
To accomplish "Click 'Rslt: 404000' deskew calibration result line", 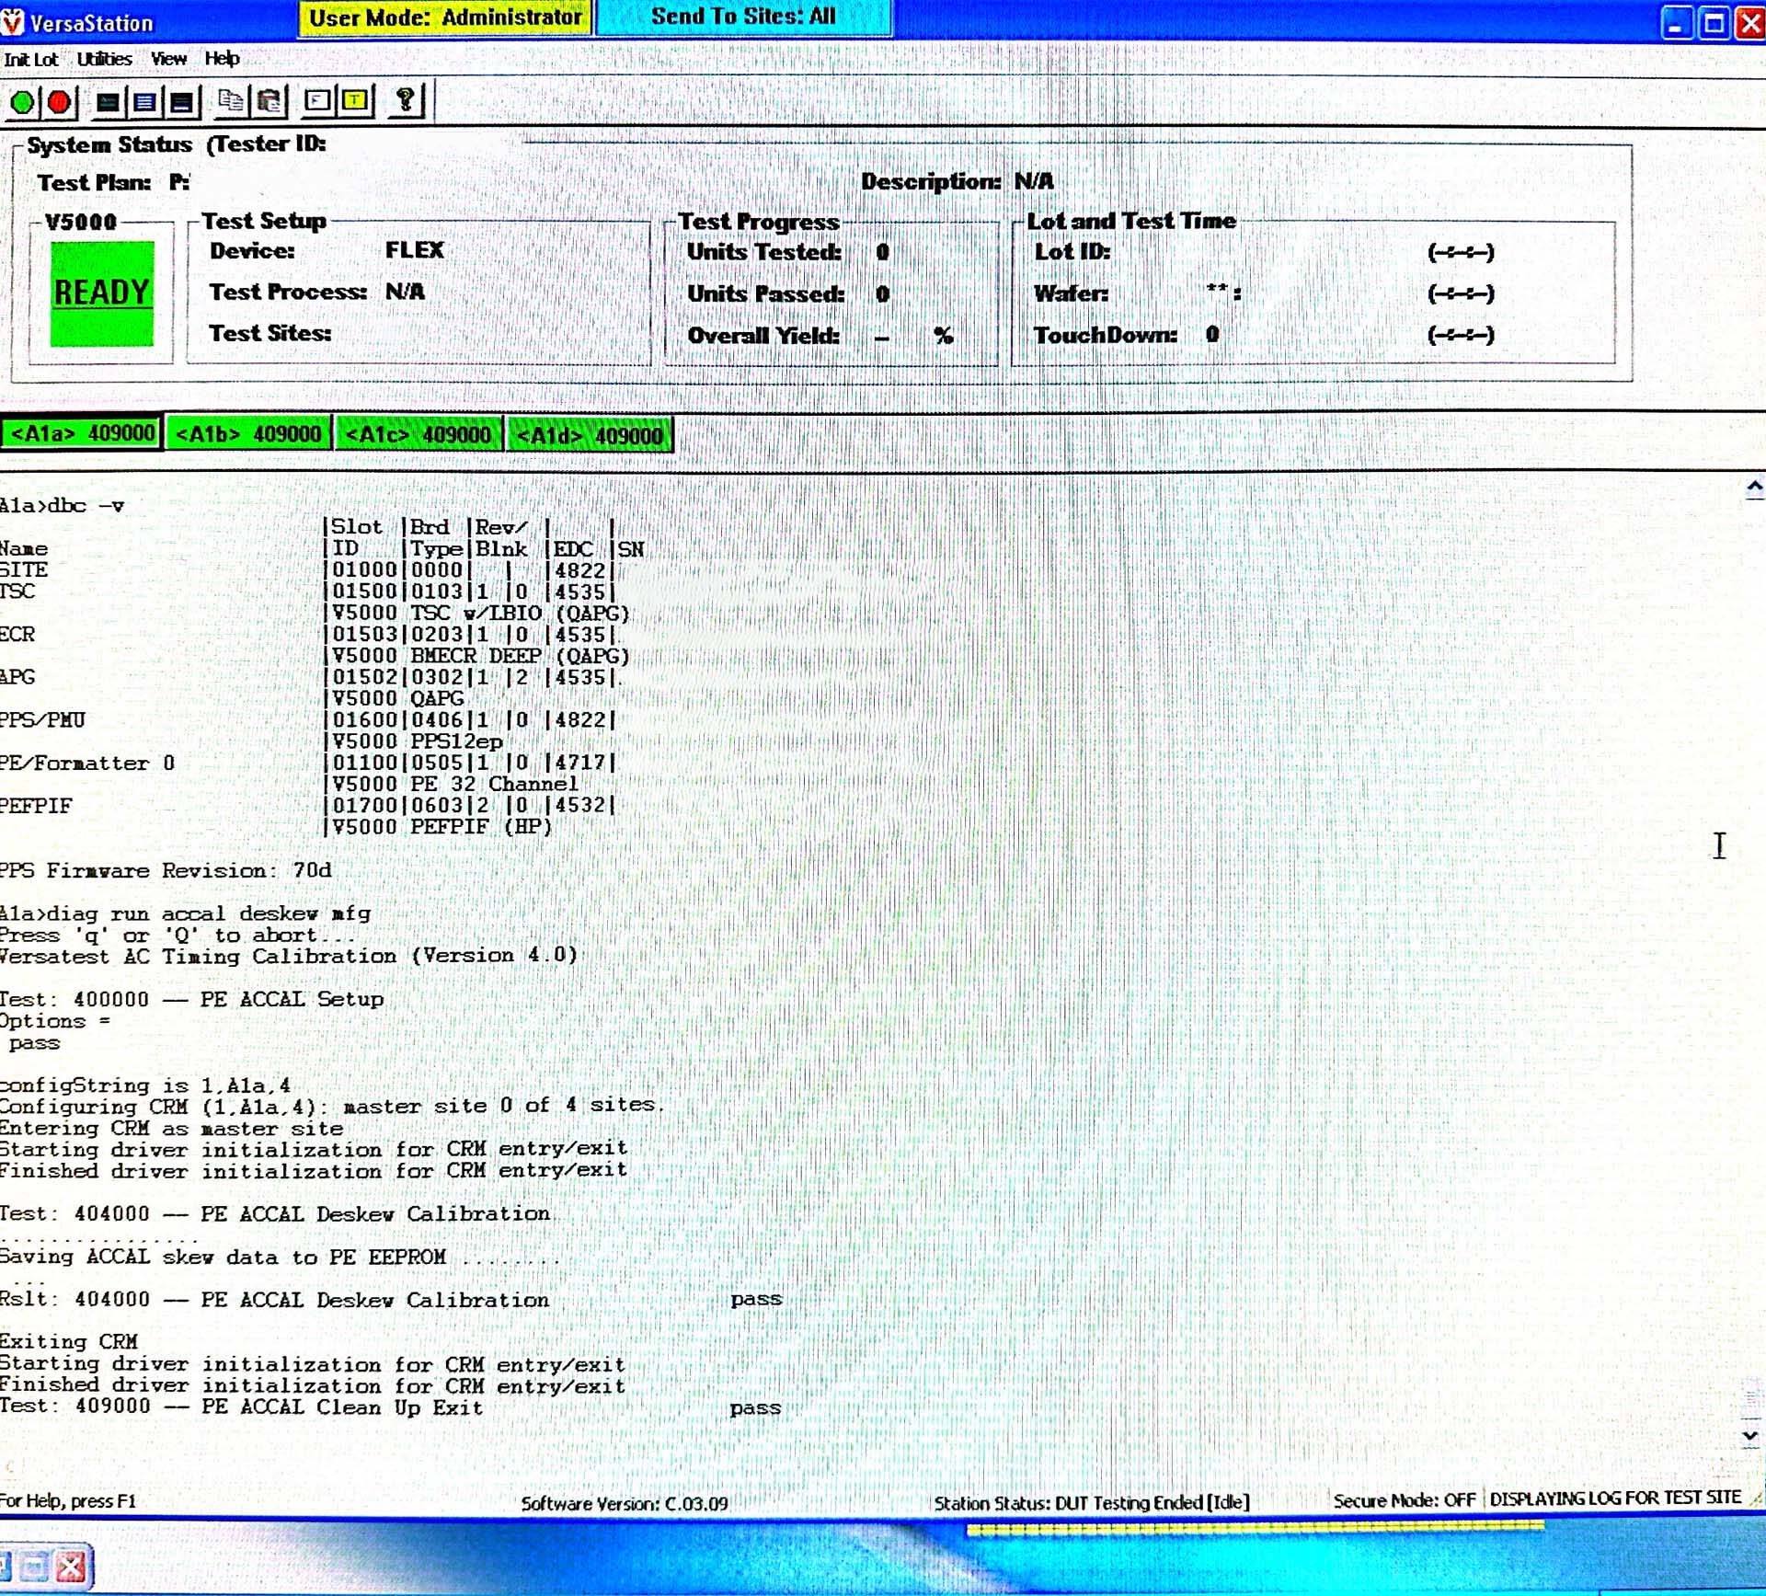I will point(391,1300).
